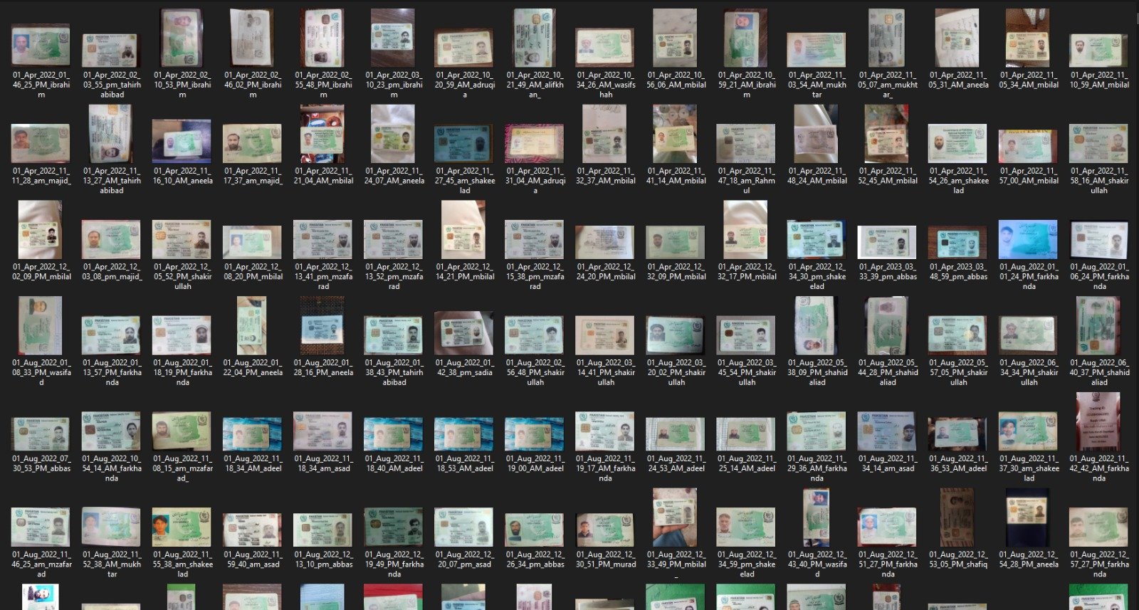The image size is (1139, 610).
Task: Click thumbnail 01_Apr_2022_11_31_04_AM_adruqia
Action: pyautogui.click(x=535, y=144)
